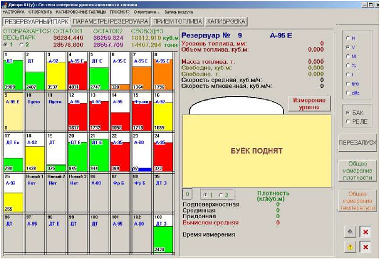Click the upper red X icon button
Screen dimensions: 380x259
tap(365, 232)
